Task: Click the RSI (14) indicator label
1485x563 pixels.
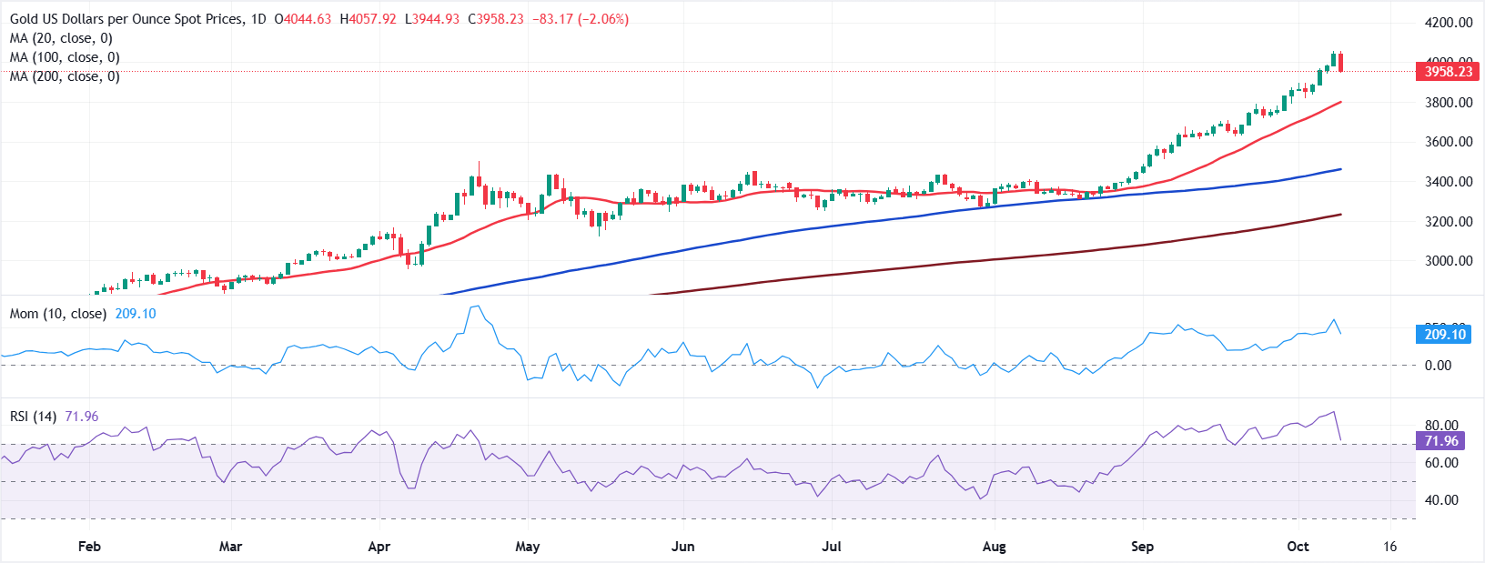Action: (33, 417)
